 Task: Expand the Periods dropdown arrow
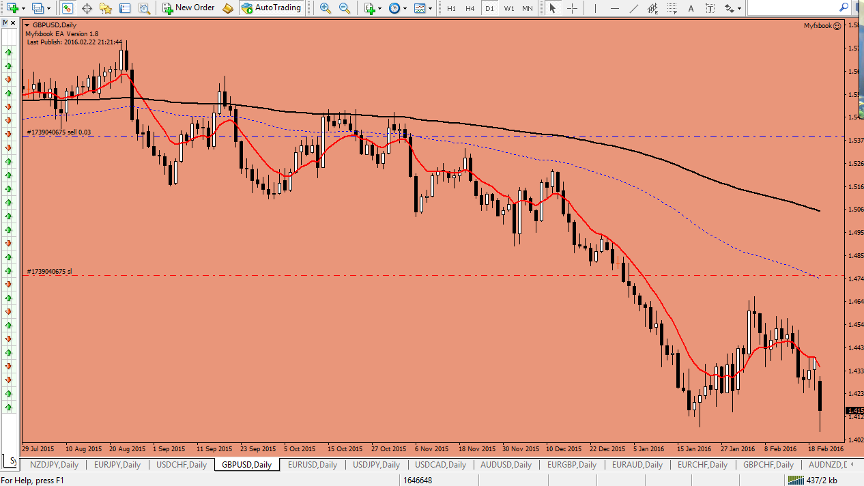[x=405, y=8]
